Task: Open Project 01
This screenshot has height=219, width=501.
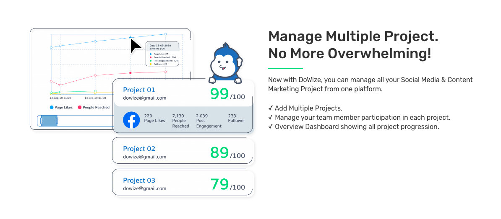Action: 139,90
